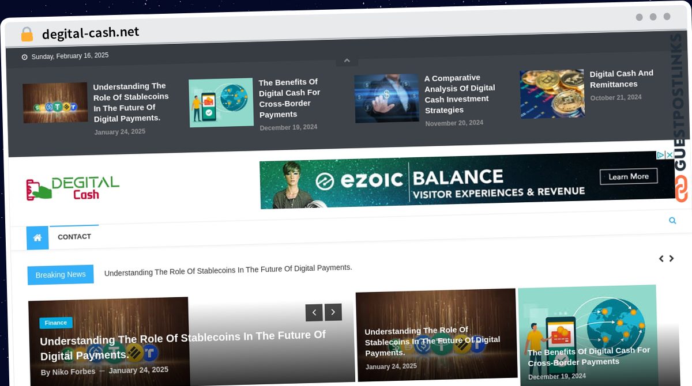Click author name Niko Forbes
Viewport: 692px width, 386px height.
click(x=74, y=372)
